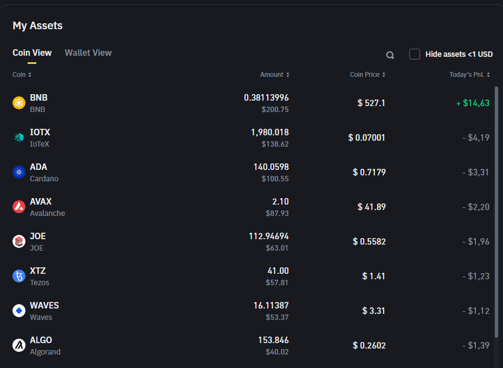Image resolution: width=503 pixels, height=368 pixels.
Task: Open the asset search magnifier icon
Action: (x=390, y=55)
